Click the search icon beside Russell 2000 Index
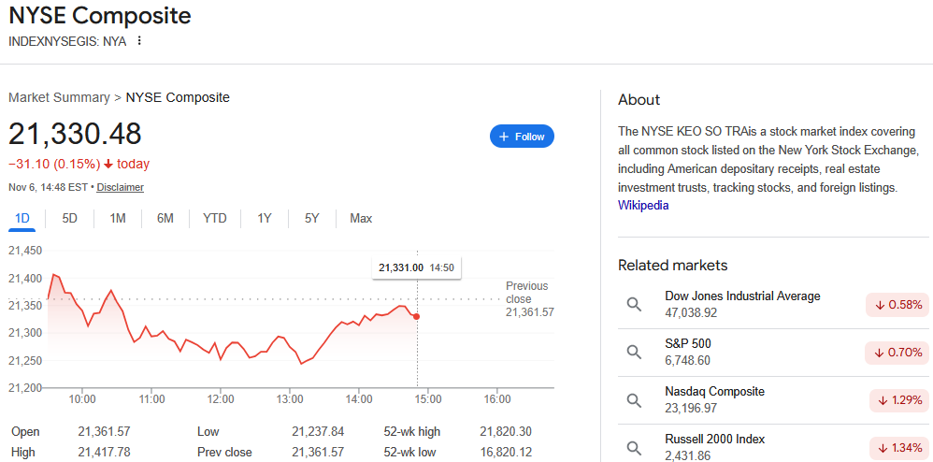This screenshot has width=933, height=462. pyautogui.click(x=634, y=447)
